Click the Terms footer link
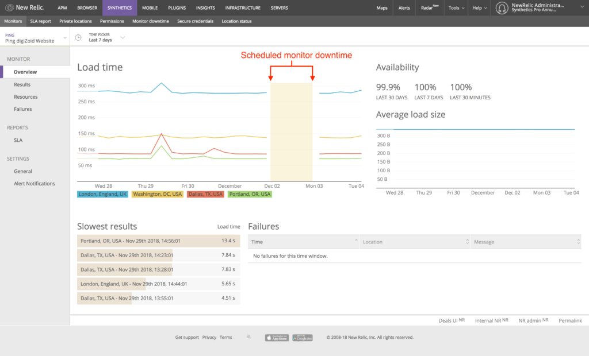This screenshot has width=589, height=356. coord(225,337)
